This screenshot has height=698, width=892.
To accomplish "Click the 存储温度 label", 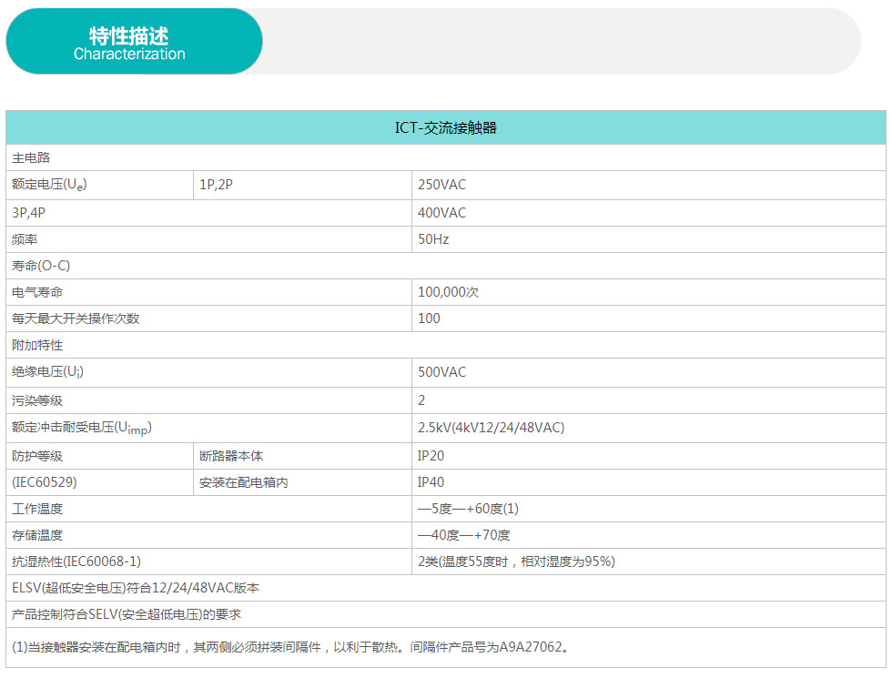I will (x=37, y=535).
